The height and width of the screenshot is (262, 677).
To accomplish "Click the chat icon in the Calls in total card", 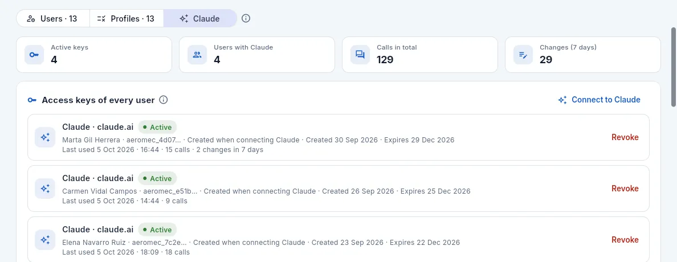I will tap(360, 55).
